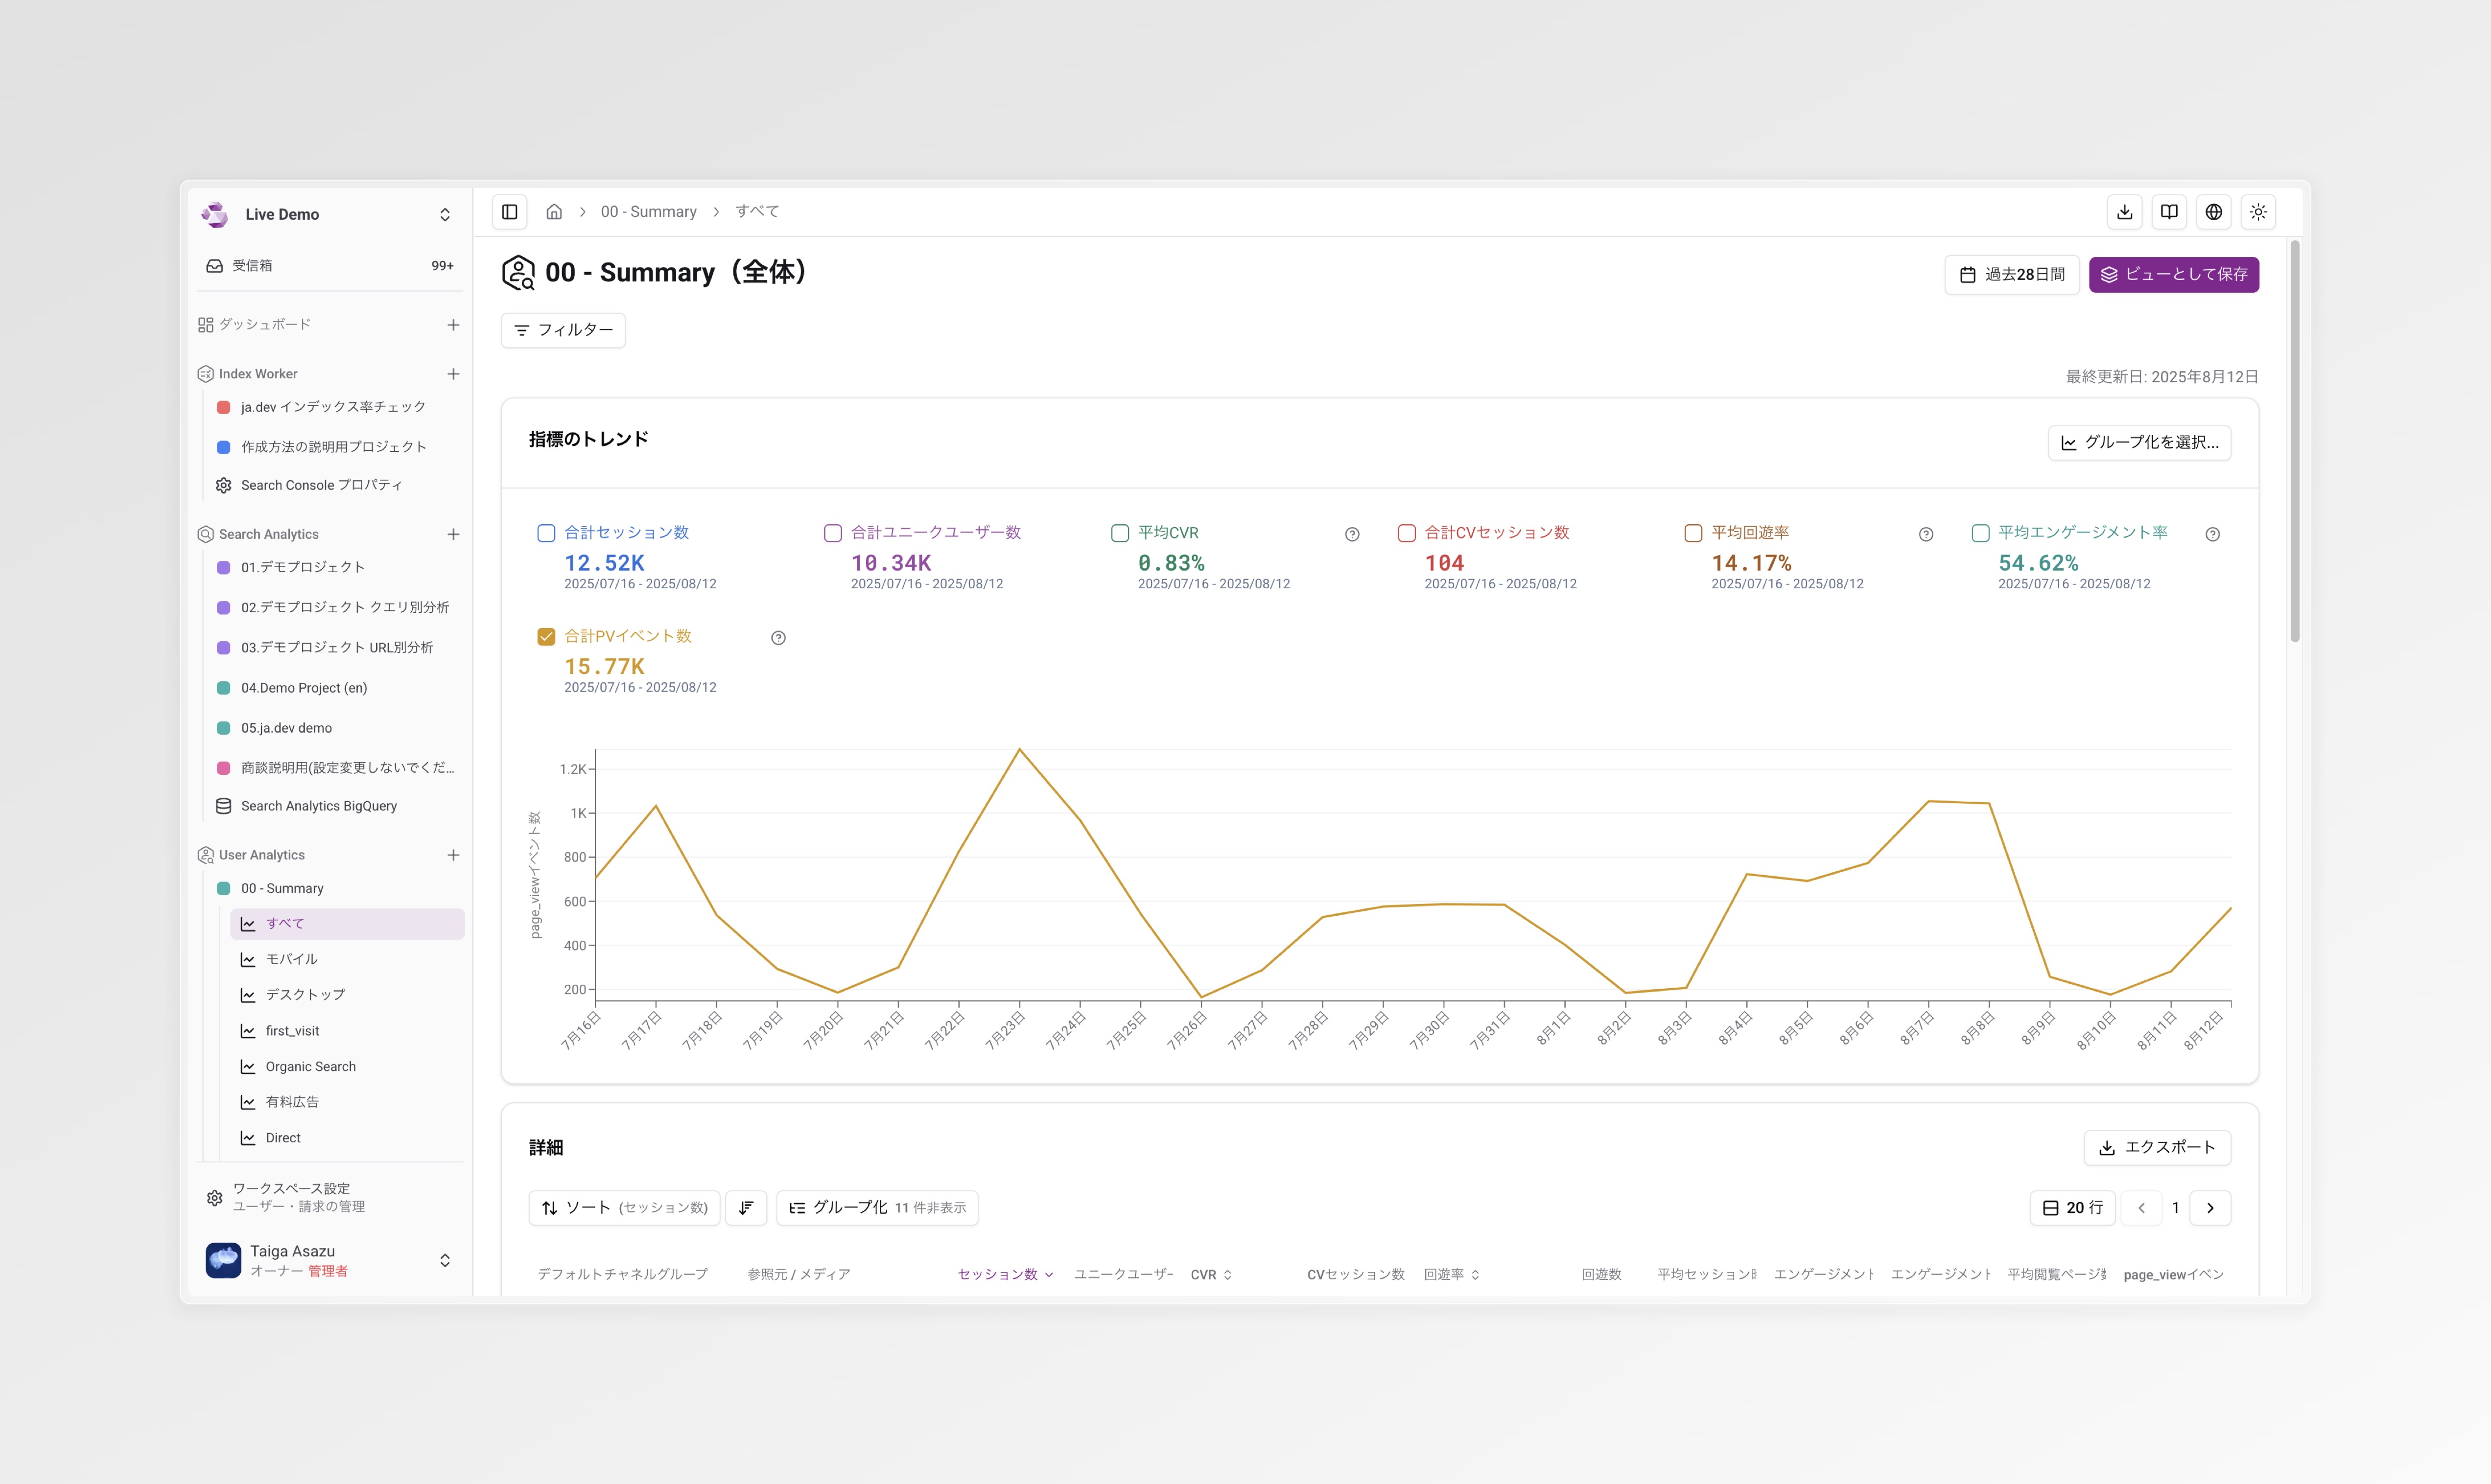This screenshot has width=2491, height=1484.
Task: Click the home breadcrumb icon
Action: point(555,211)
